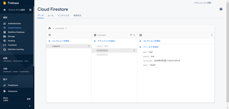This screenshot has height=109, width=229.
Task: Switch to the 使用状況 tab
Action: [77, 16]
